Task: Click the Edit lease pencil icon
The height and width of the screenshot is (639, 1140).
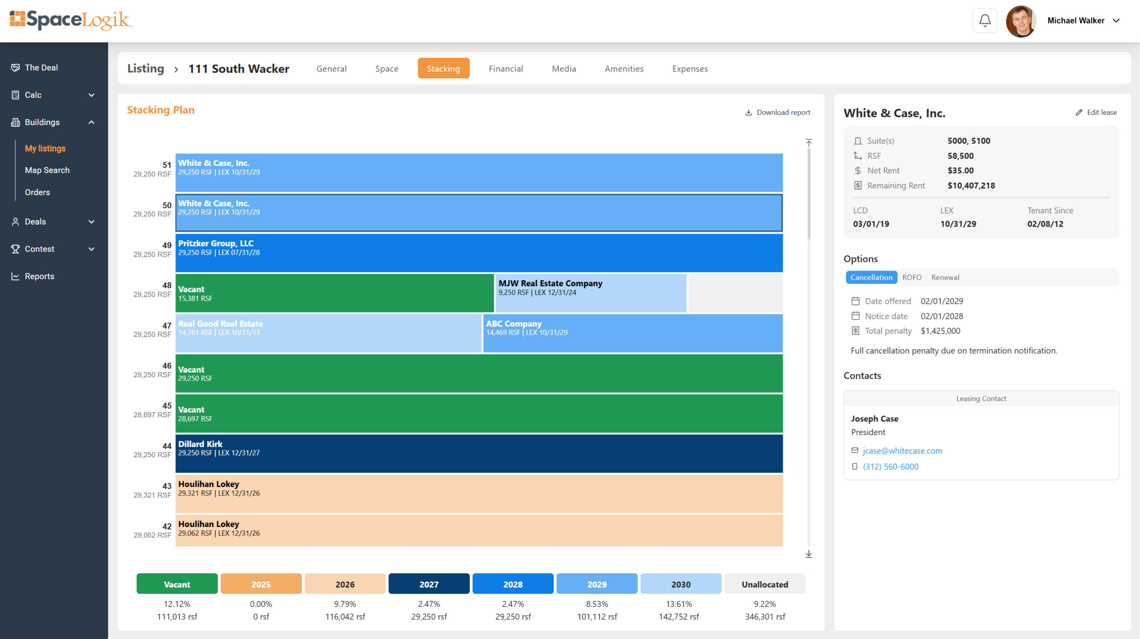Action: (1079, 113)
